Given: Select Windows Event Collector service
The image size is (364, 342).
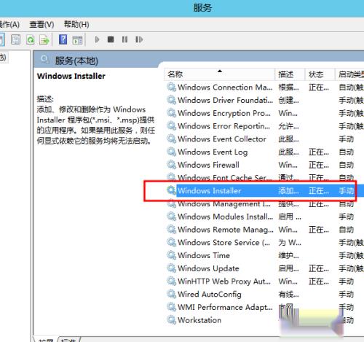Looking at the screenshot, I should coord(265,139).
